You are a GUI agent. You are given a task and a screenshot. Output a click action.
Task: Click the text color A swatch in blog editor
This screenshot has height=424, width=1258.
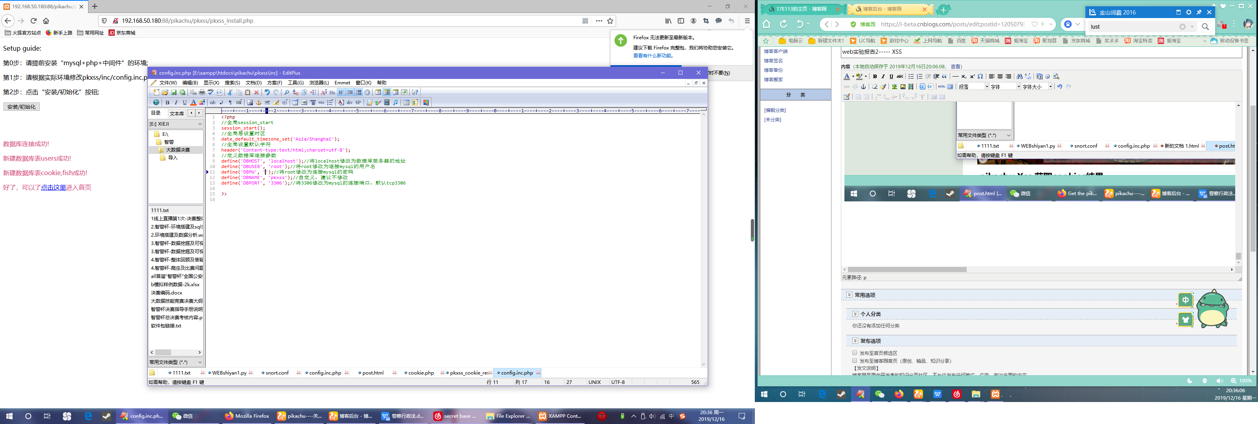[x=847, y=77]
